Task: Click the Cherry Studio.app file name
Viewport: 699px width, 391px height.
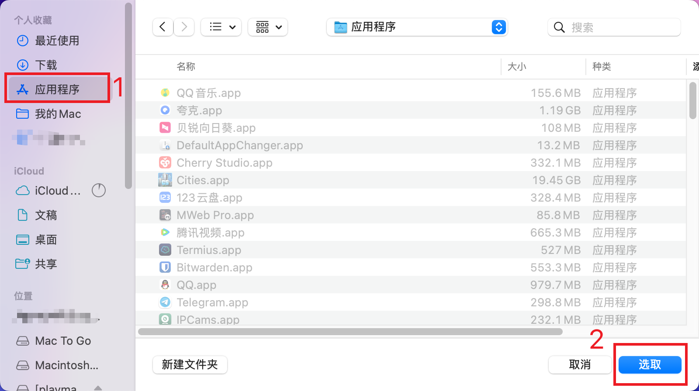Action: (x=225, y=163)
